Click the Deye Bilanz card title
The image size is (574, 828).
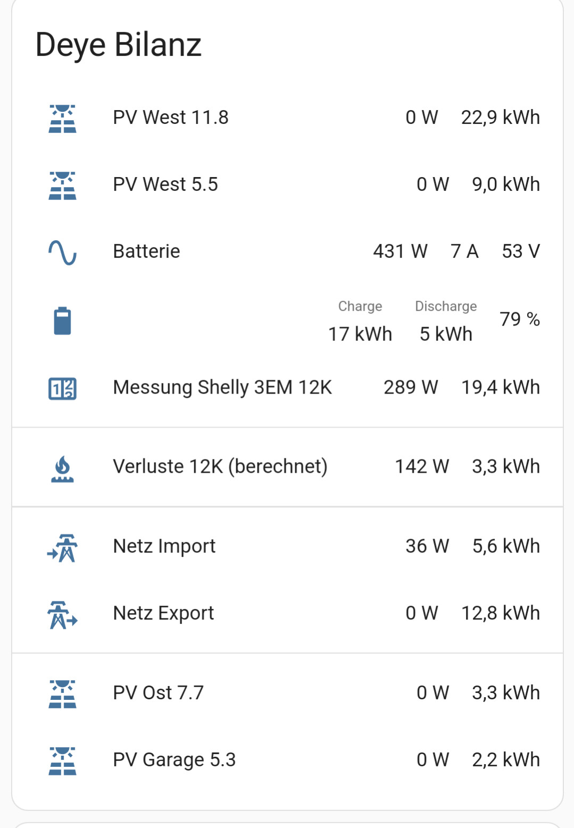click(118, 45)
